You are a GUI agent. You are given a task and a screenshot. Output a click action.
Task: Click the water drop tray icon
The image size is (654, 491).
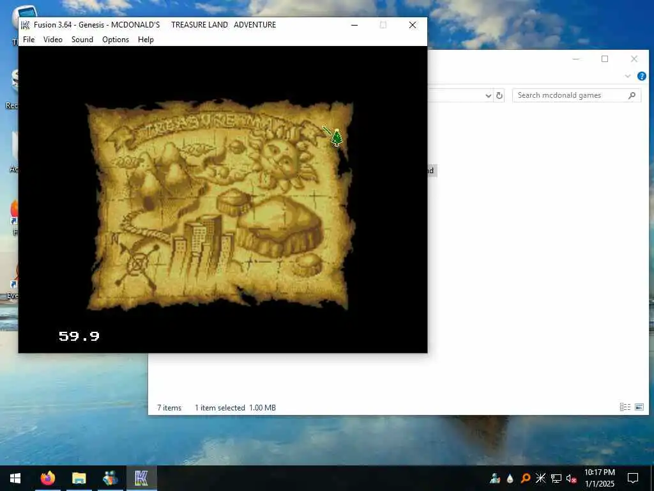click(510, 478)
